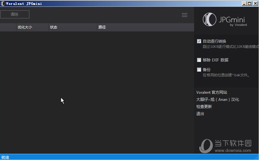Click the 清除 (Clear) button
The width and height of the screenshot is (259, 160).
coord(15,14)
